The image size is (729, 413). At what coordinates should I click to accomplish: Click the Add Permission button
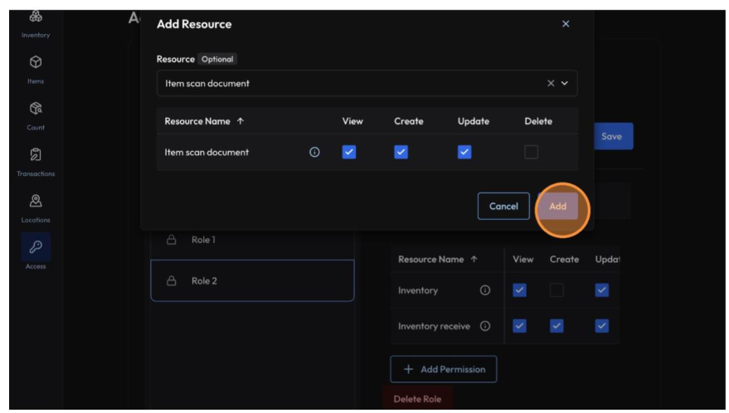(443, 369)
